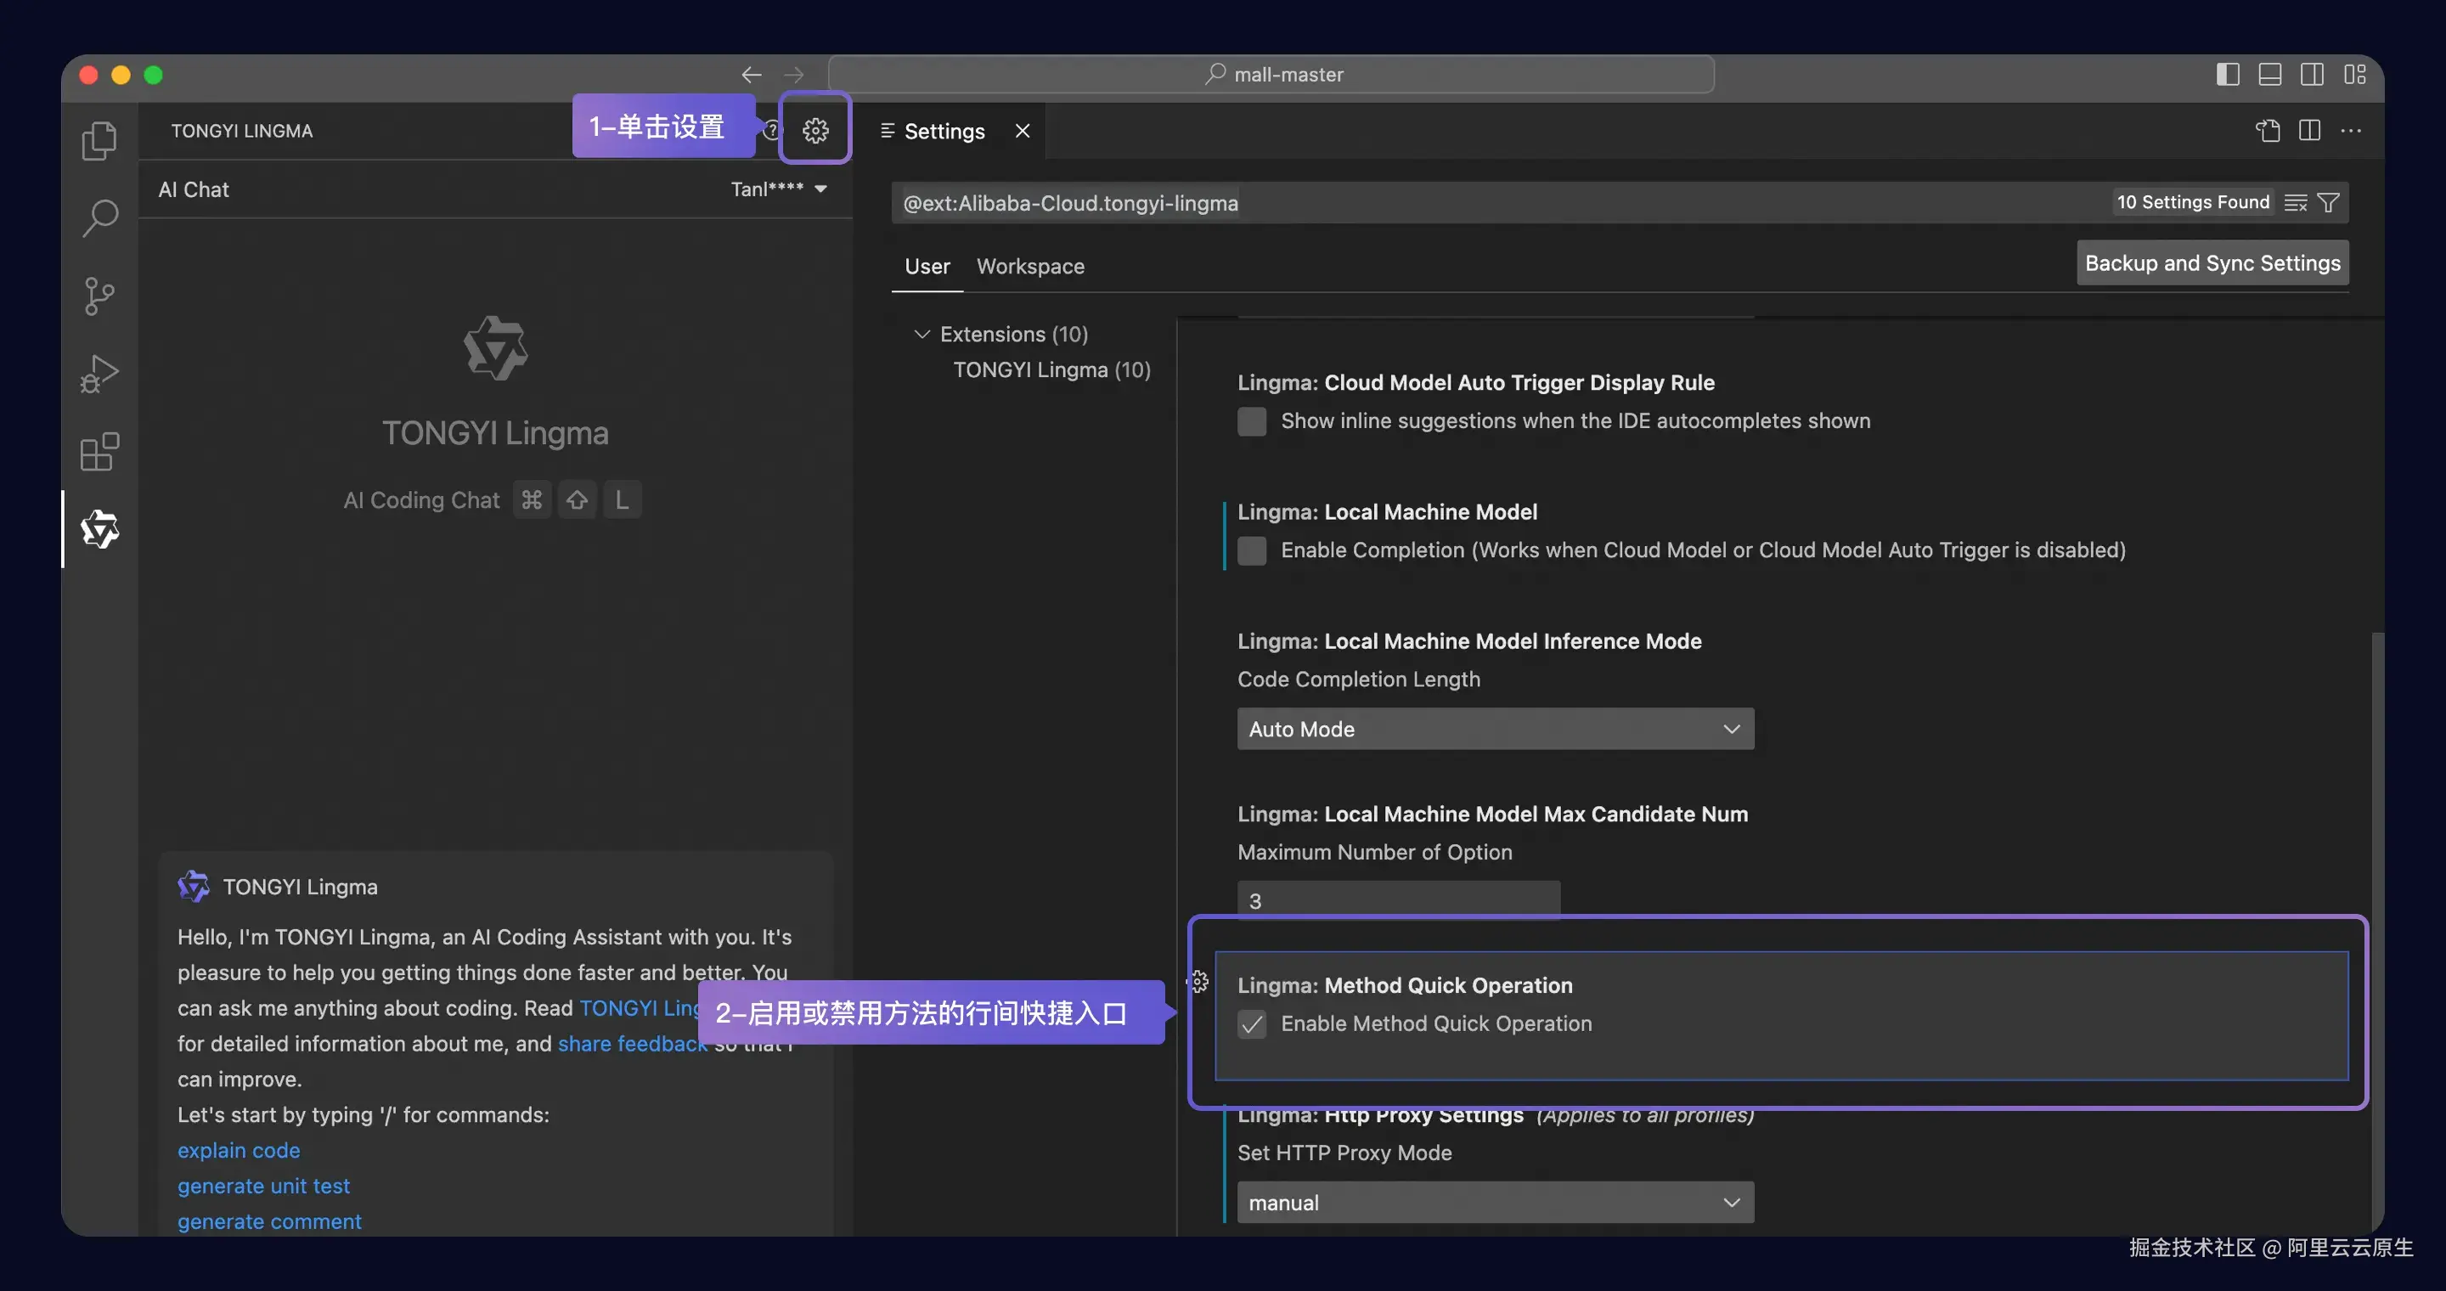Viewport: 2446px width, 1291px height.
Task: Click the TONGYI Lingma settings gear icon
Action: click(814, 130)
